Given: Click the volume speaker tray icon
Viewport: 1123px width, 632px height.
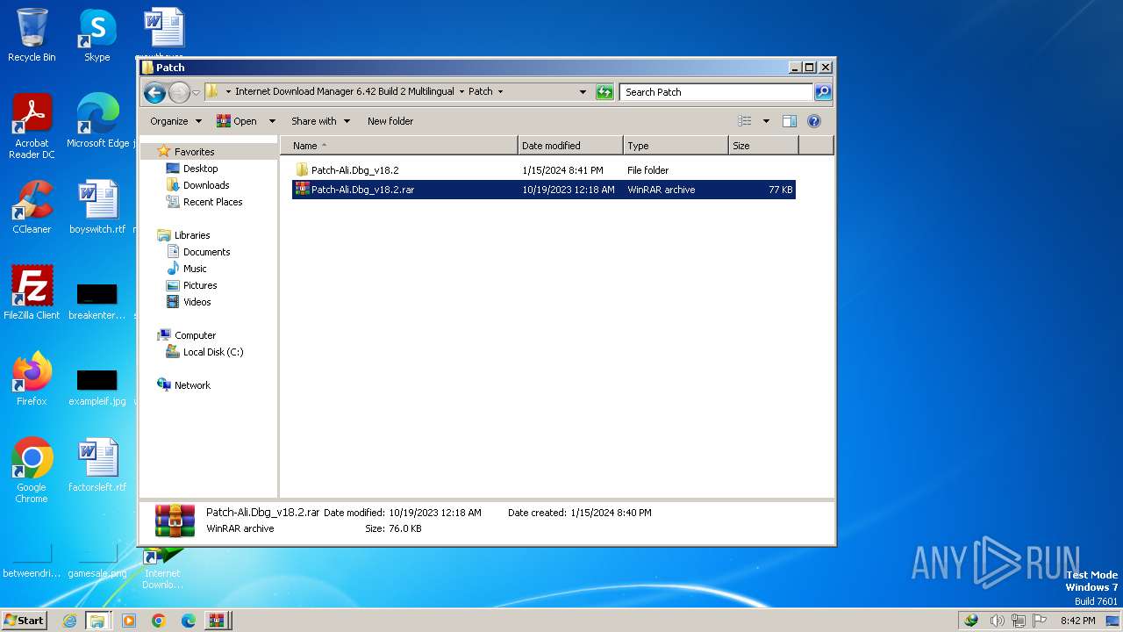Looking at the screenshot, I should coord(997,621).
